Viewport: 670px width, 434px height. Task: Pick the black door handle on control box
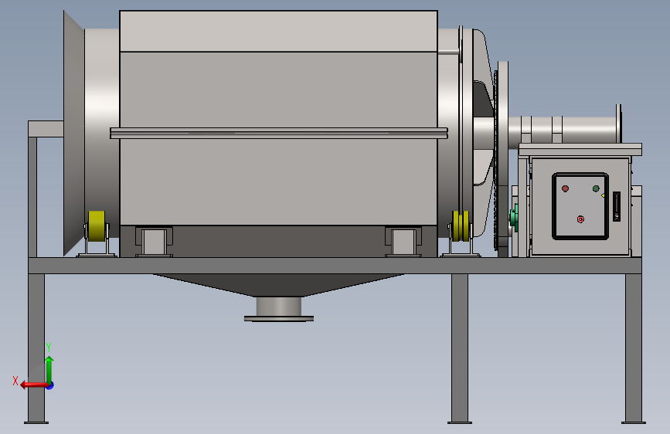point(616,206)
